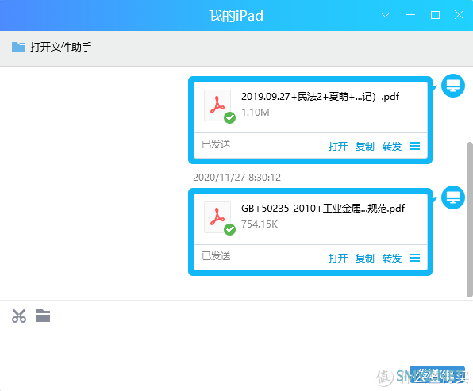
Task: Open more options menu for GB+50235-2010 PDF
Action: click(x=415, y=258)
